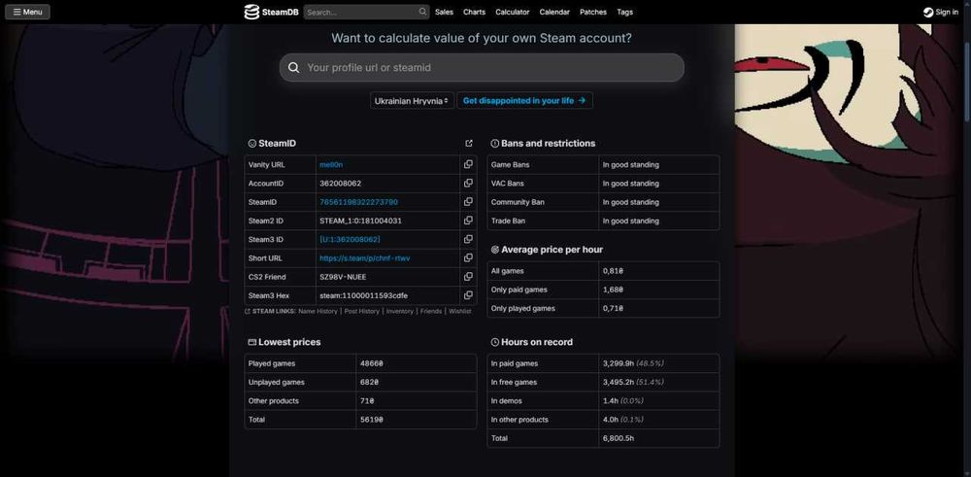Click the VAC Bans row label
This screenshot has height=477, width=971.
pyautogui.click(x=507, y=184)
